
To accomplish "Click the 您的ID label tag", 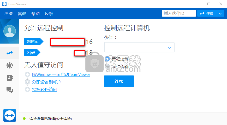I will click(x=34, y=41).
